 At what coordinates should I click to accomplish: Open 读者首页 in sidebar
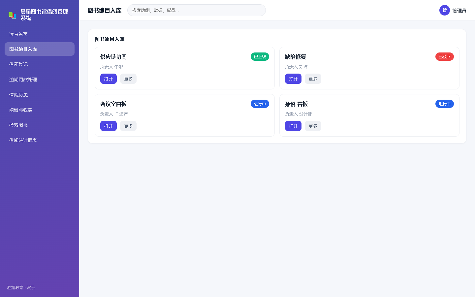pyautogui.click(x=40, y=34)
